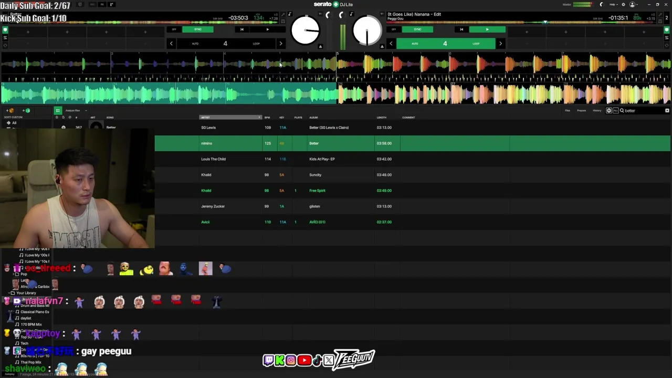Screen dimensions: 672x378
Task: Open the user account icon
Action: click(632, 4)
